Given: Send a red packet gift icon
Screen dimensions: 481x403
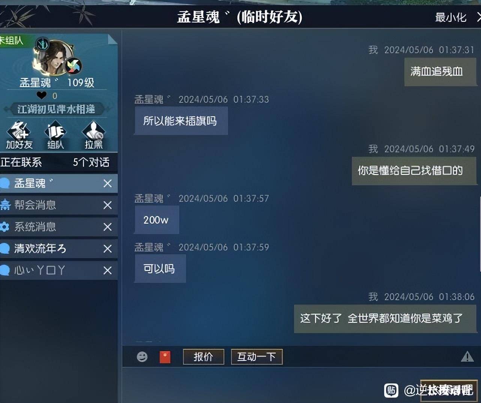Looking at the screenshot, I should [x=165, y=357].
